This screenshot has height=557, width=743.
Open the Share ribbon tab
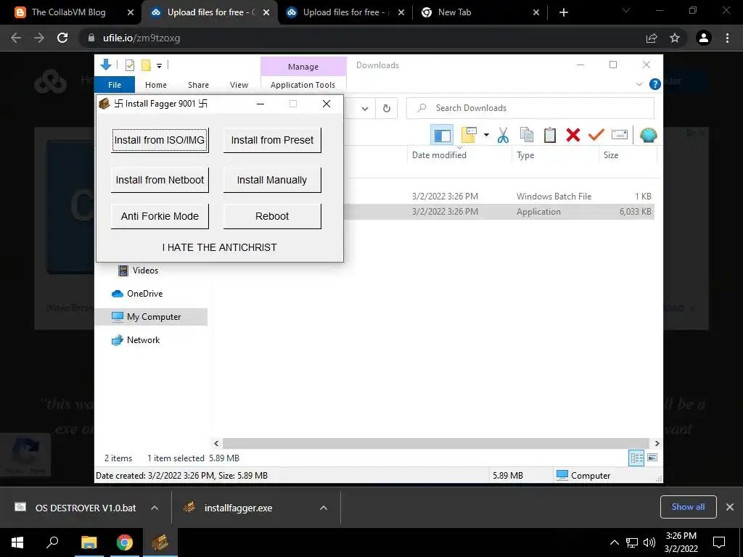tap(198, 85)
